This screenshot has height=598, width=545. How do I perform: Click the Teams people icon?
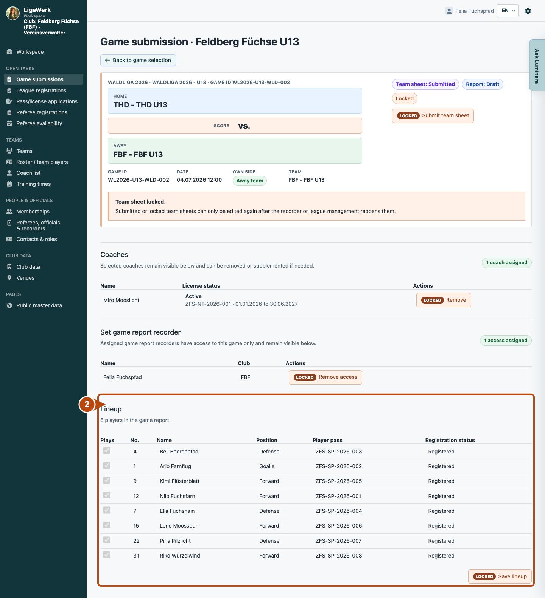tap(9, 151)
